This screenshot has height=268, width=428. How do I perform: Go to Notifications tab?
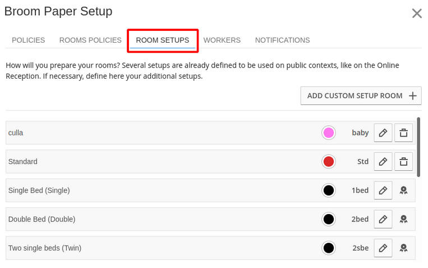(282, 40)
